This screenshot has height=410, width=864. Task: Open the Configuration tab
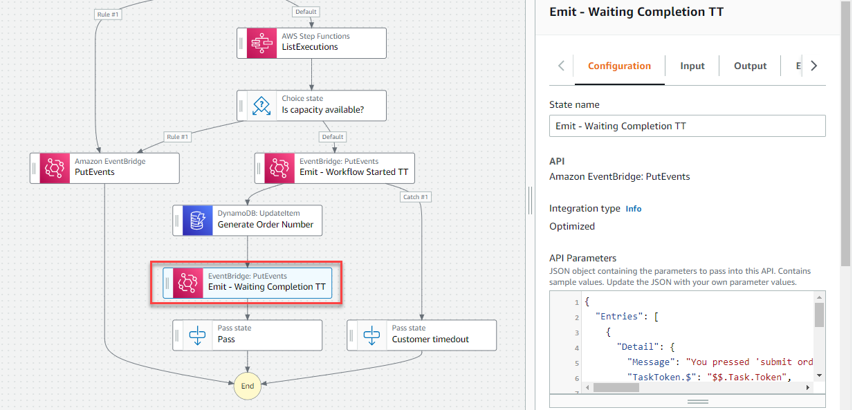point(619,66)
